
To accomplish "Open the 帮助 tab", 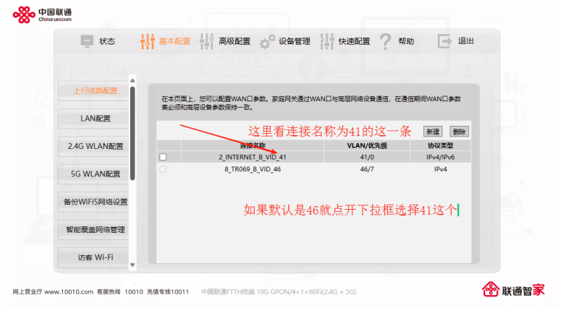I will (x=406, y=41).
